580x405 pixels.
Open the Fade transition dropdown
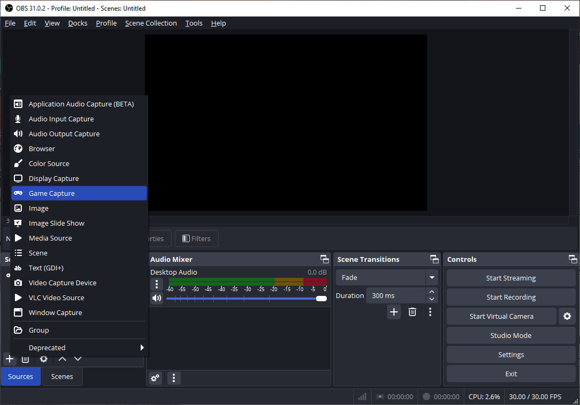click(387, 278)
